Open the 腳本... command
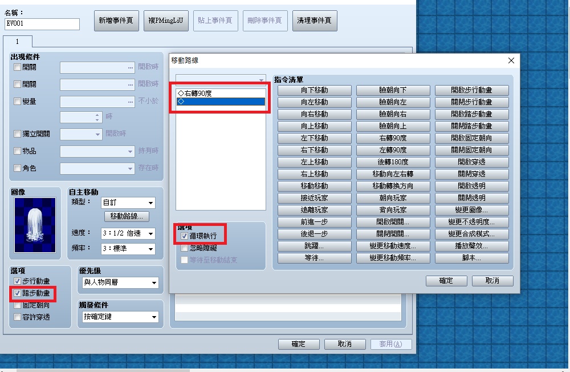Screen dimensions: 570x372 [472, 258]
